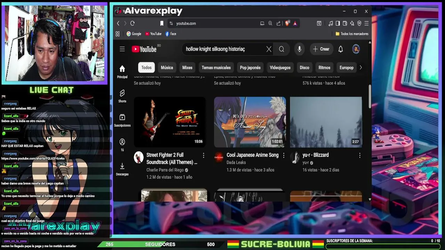Open Cool Japanese Anime Song title
The image size is (445, 250).
pos(252,155)
